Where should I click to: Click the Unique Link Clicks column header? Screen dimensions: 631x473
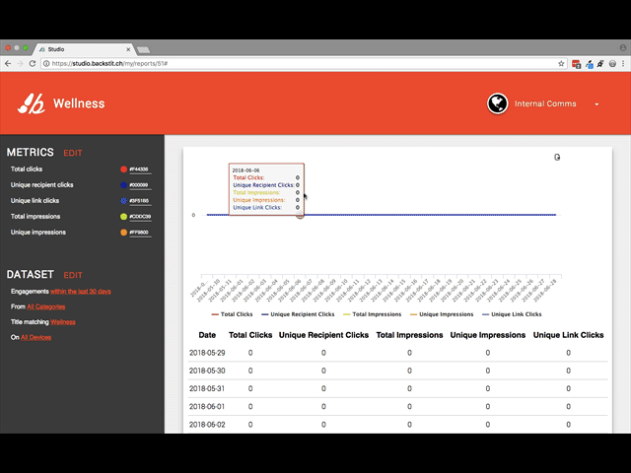click(x=568, y=335)
